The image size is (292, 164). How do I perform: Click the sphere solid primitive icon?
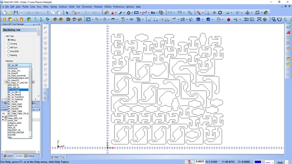(x=4, y=19)
